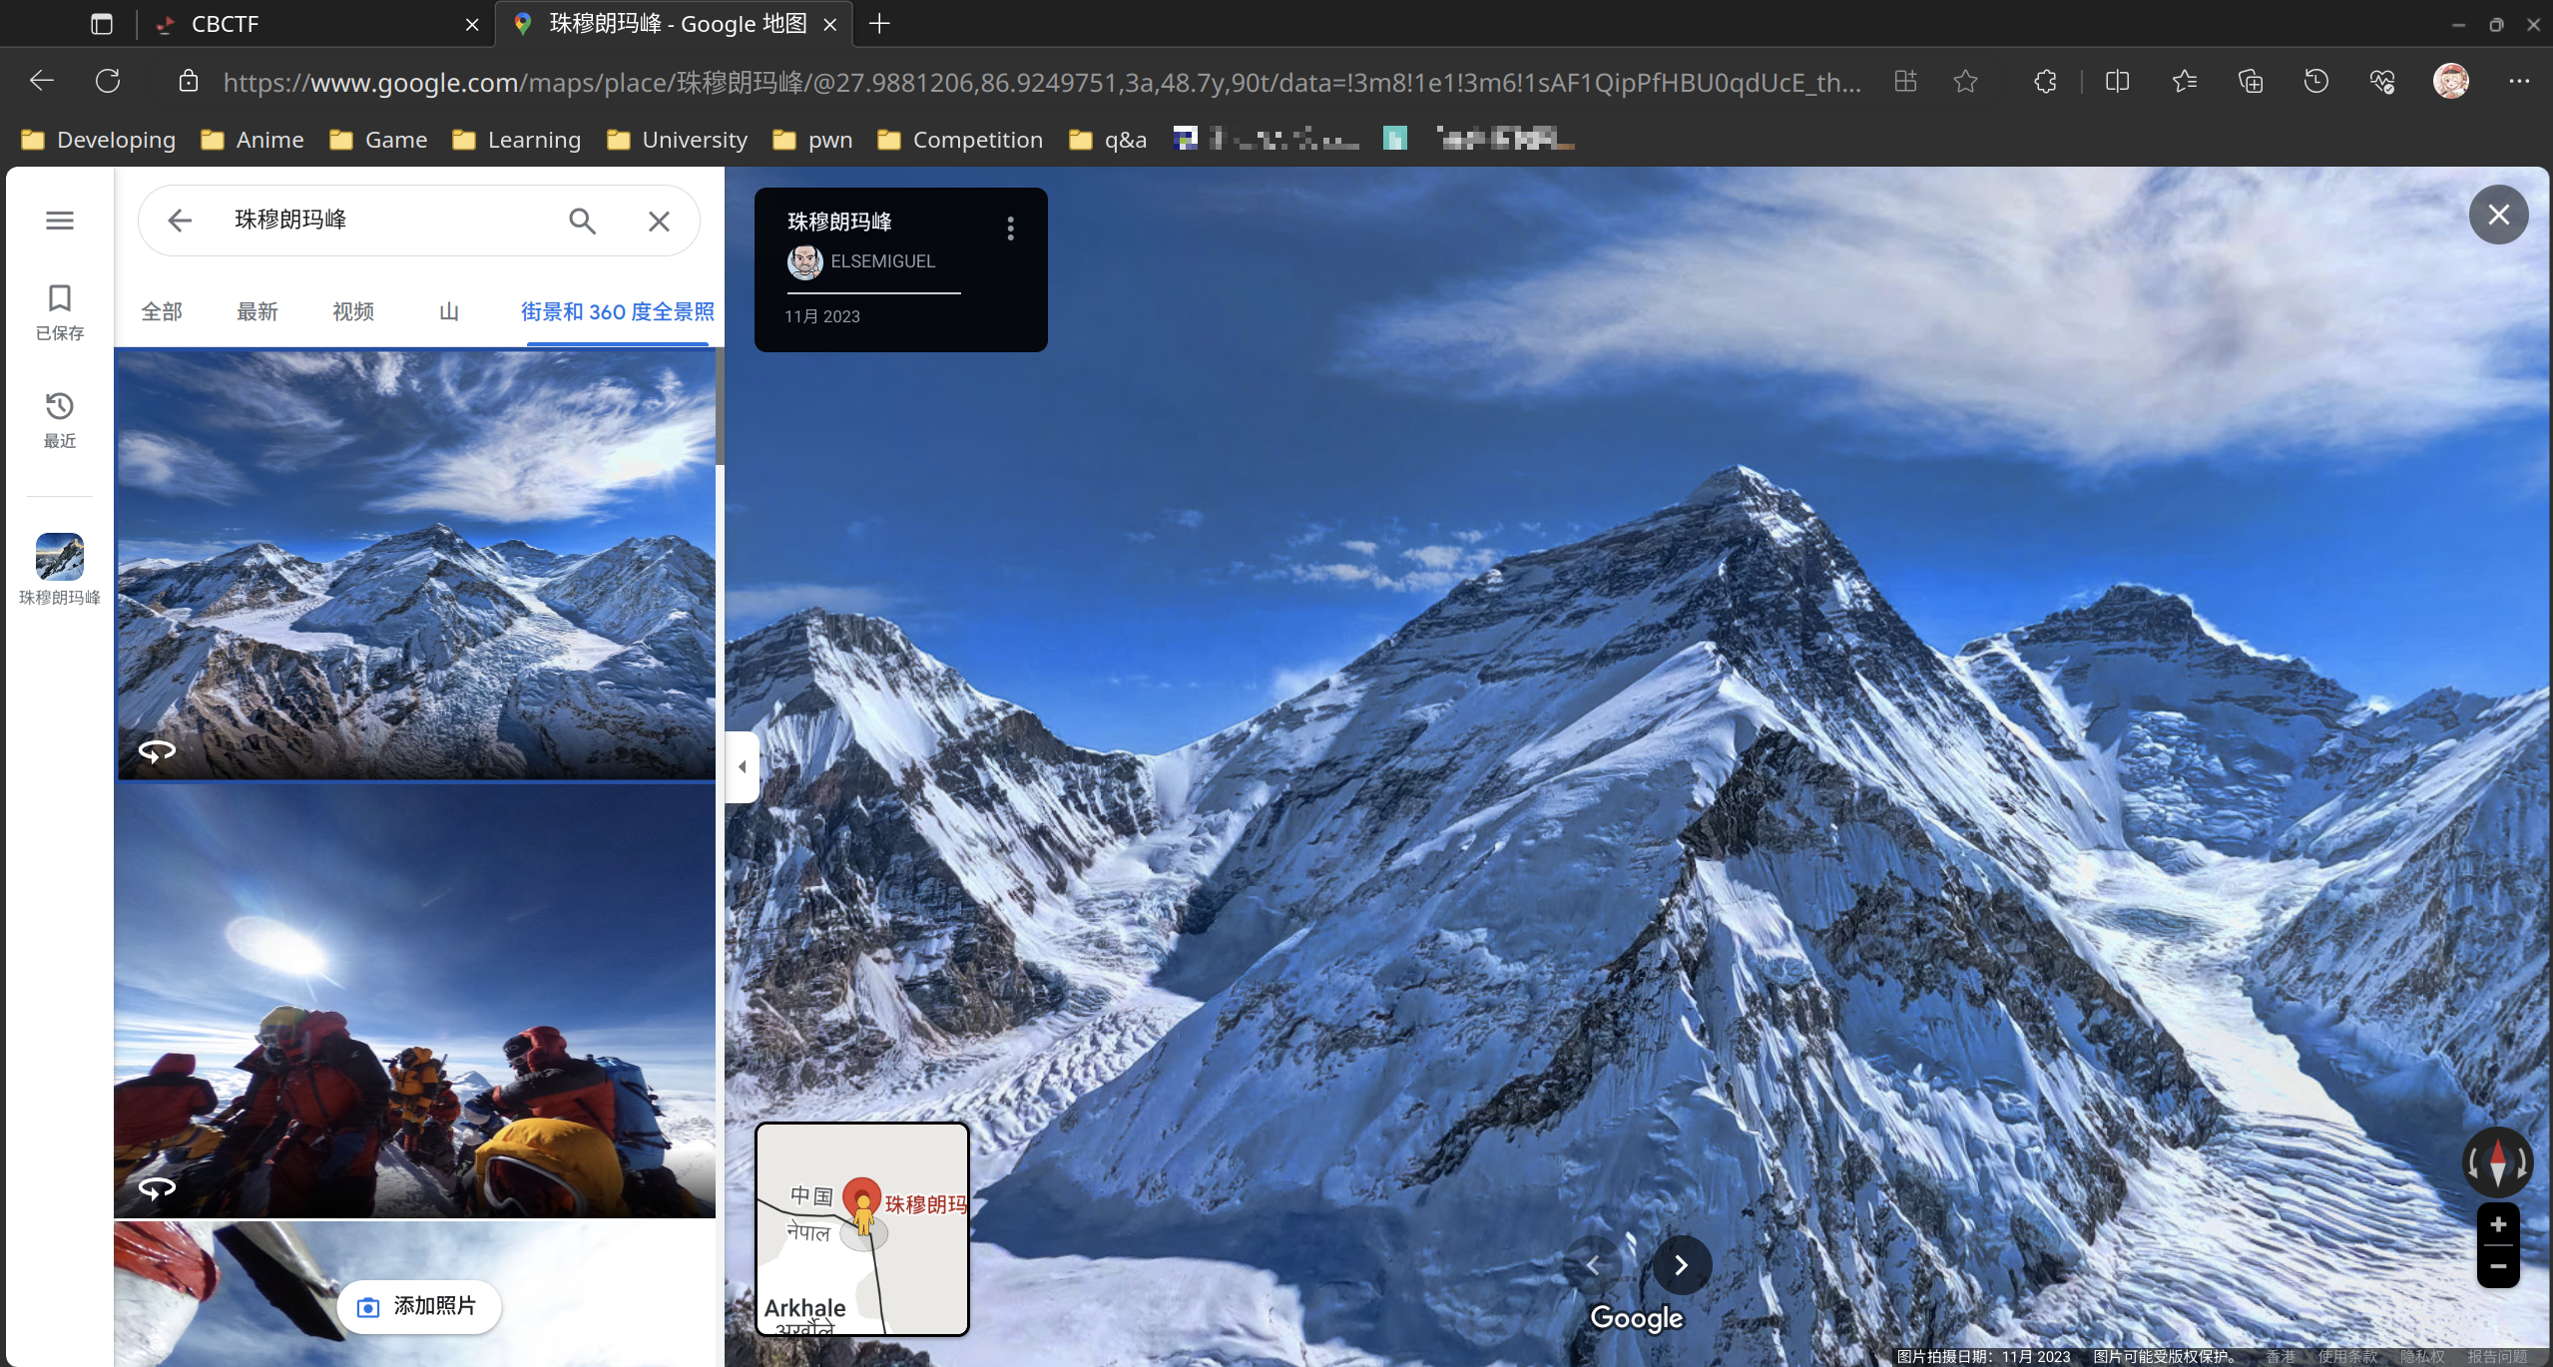Open the University bookmarks folder
Viewport: 2553px width, 1367px height.
point(677,140)
